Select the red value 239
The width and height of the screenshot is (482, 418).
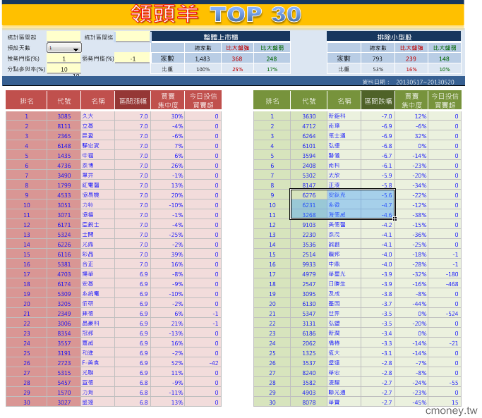(x=411, y=59)
